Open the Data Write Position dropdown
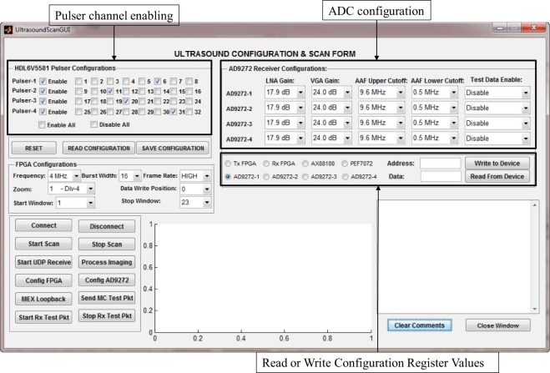The width and height of the screenshot is (550, 373). 195,189
